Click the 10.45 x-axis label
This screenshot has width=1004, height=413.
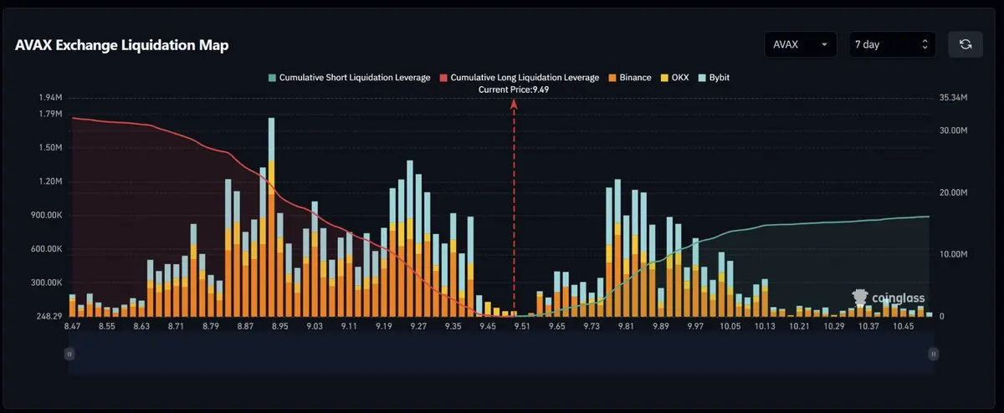904,327
